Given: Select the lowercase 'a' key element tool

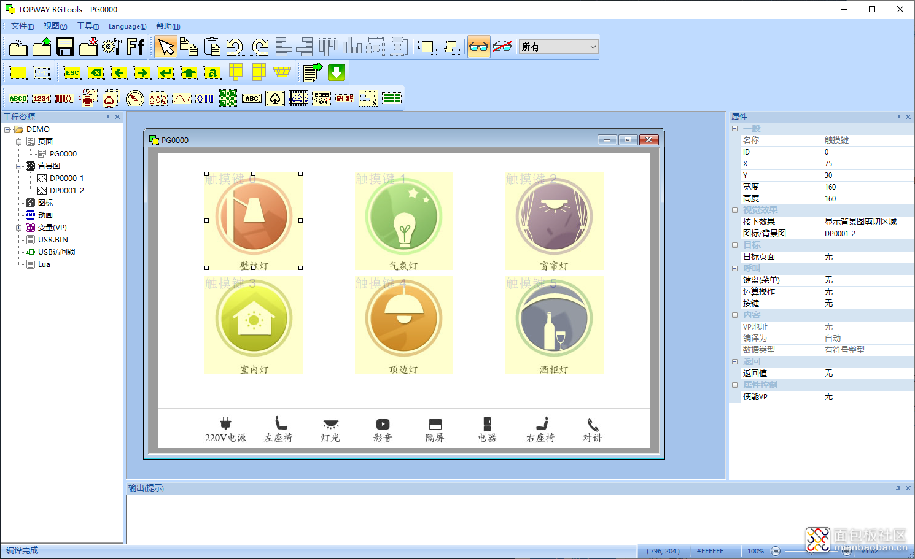Looking at the screenshot, I should (212, 72).
